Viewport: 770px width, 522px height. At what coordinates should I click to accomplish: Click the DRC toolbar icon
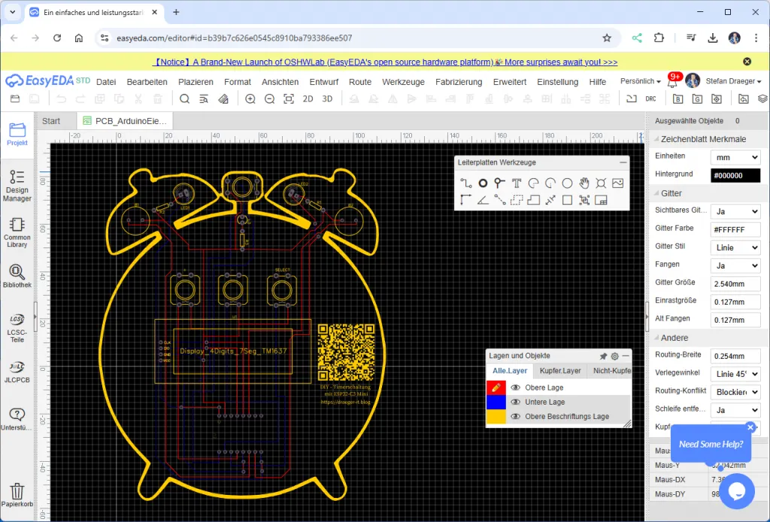click(x=650, y=99)
